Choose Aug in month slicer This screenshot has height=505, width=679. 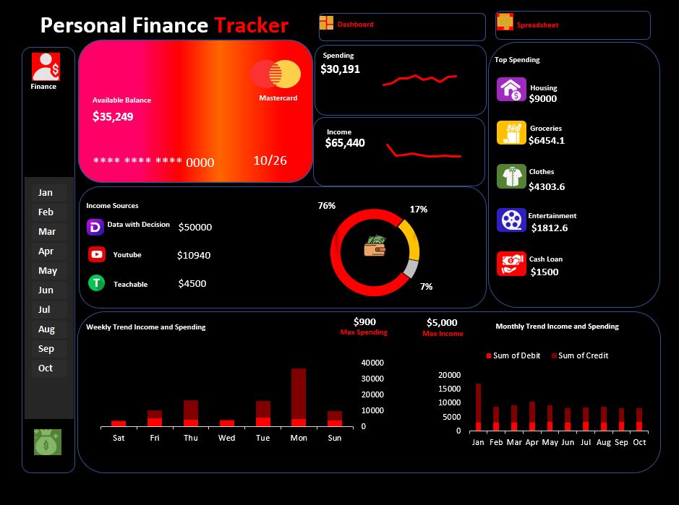49,329
